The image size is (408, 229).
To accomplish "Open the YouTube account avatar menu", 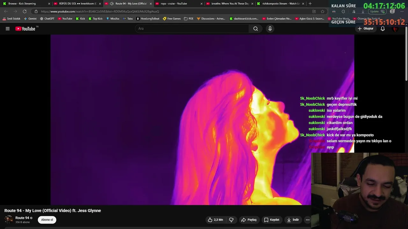I will pos(396,29).
